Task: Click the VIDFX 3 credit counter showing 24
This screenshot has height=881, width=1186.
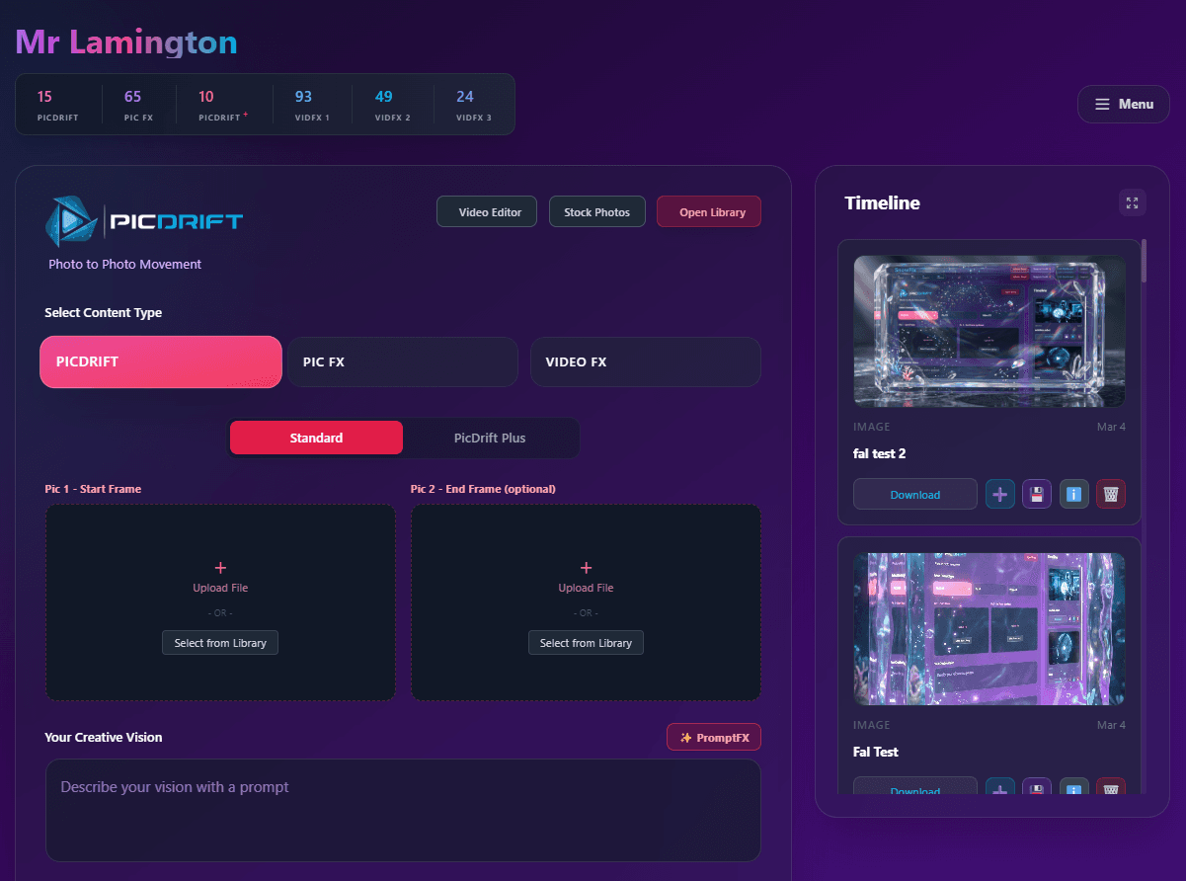Action: pos(474,105)
